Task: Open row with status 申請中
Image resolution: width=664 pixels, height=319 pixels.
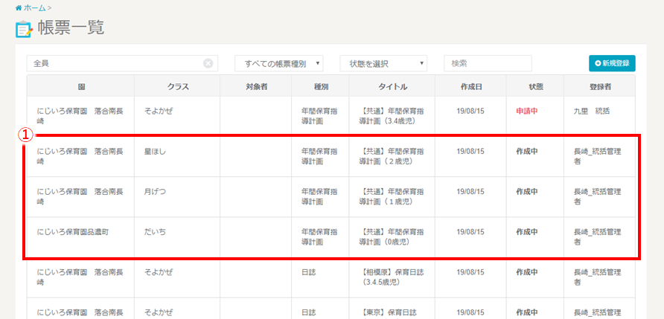Action: (526, 111)
